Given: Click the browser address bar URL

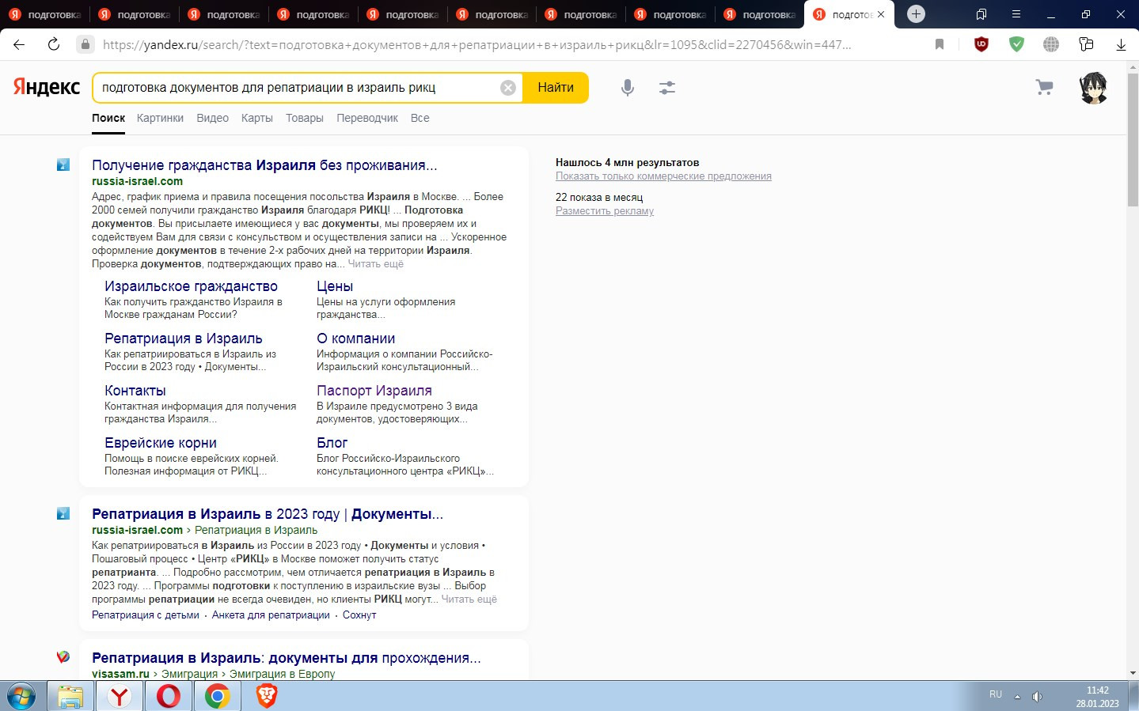Looking at the screenshot, I should (x=476, y=44).
